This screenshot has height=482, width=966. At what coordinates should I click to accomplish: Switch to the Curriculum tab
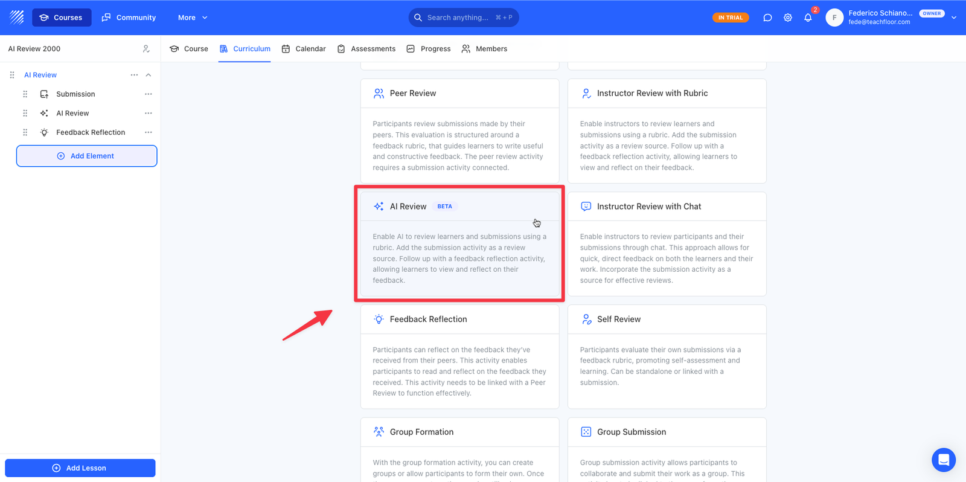tap(245, 49)
